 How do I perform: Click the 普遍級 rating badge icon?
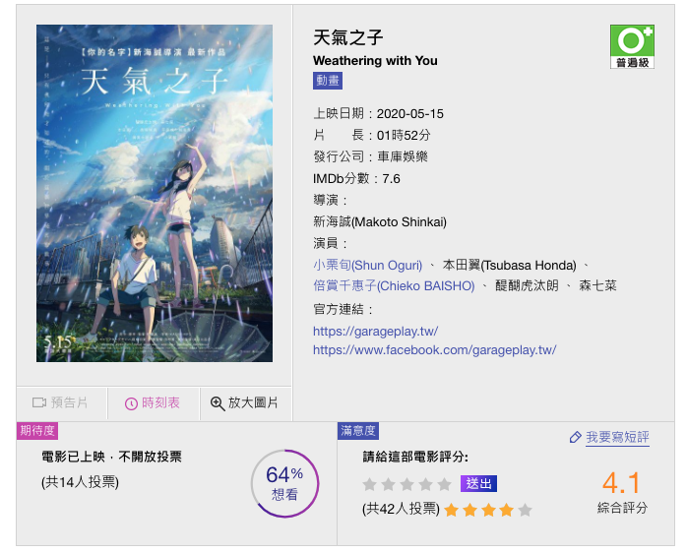(632, 46)
